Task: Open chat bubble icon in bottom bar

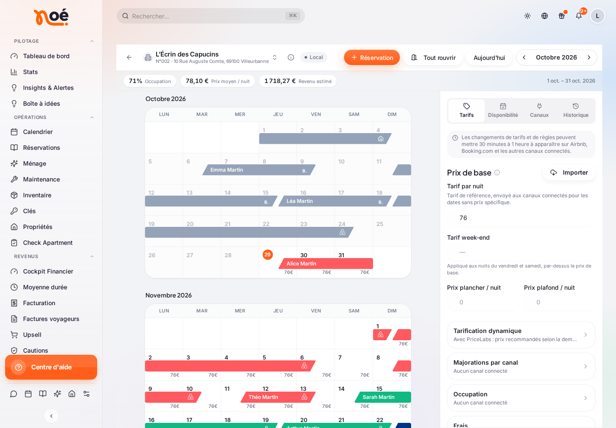Action: pos(14,394)
